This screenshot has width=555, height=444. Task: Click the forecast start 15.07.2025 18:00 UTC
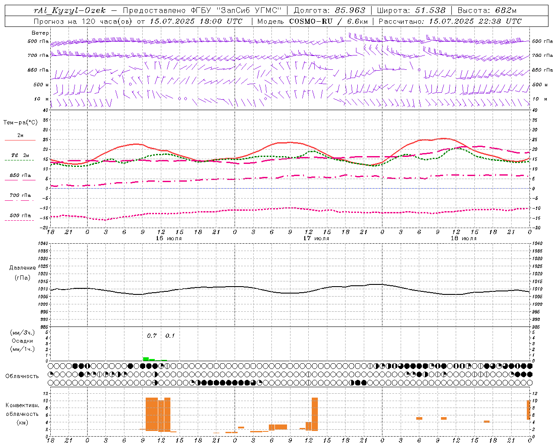[x=196, y=21]
